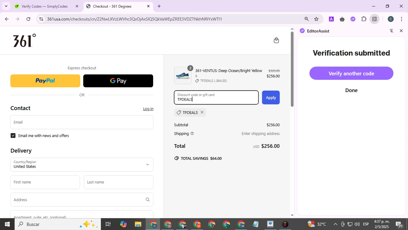Click the page vertical scrollbar thumb
This screenshot has height=230, width=408.
tap(292, 69)
